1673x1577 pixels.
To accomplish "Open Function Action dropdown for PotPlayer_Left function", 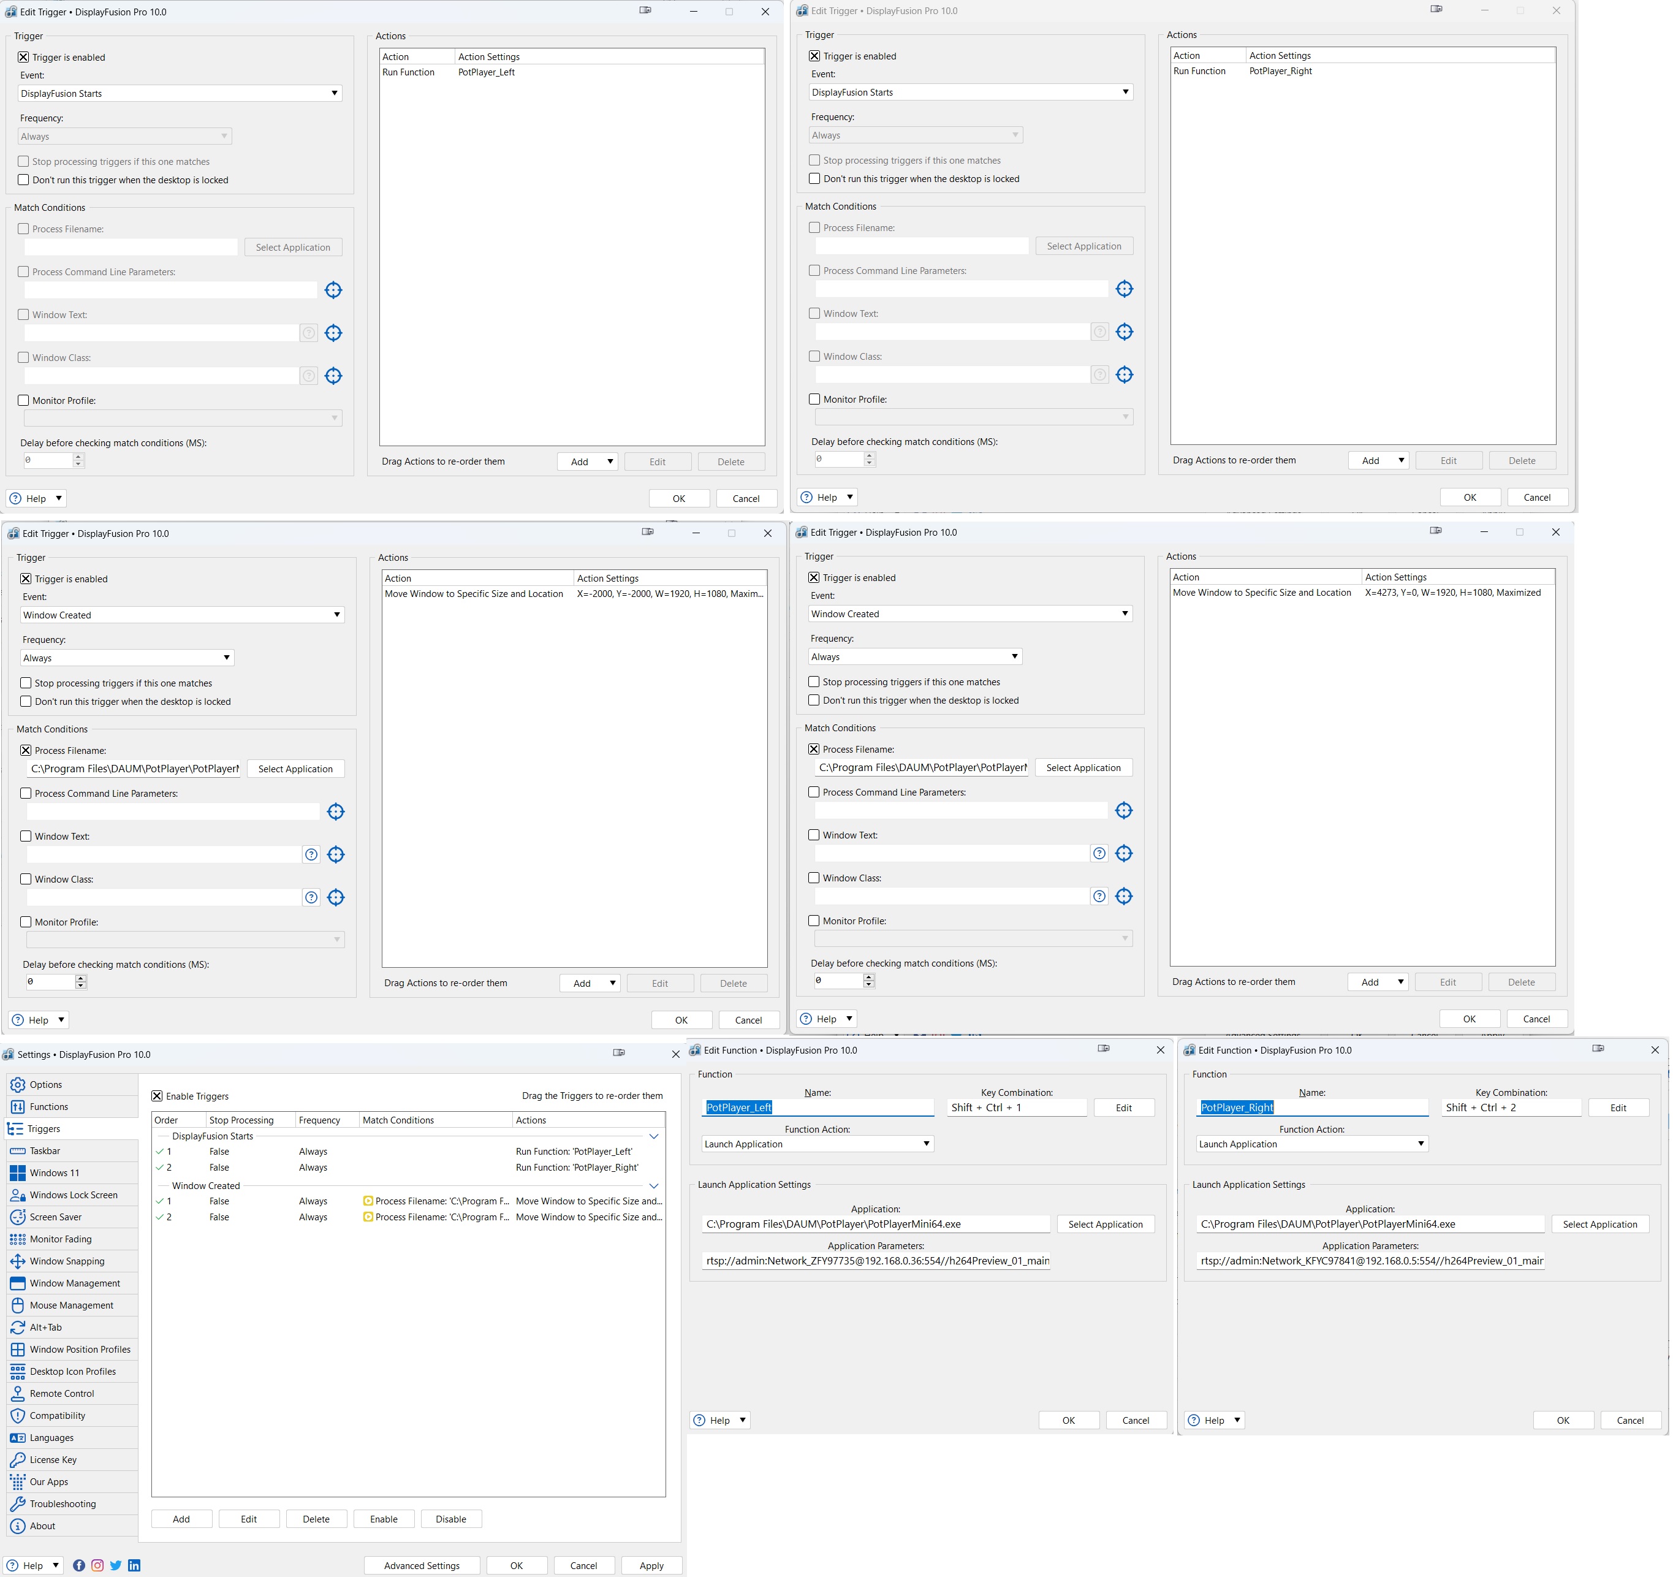I will point(818,1144).
